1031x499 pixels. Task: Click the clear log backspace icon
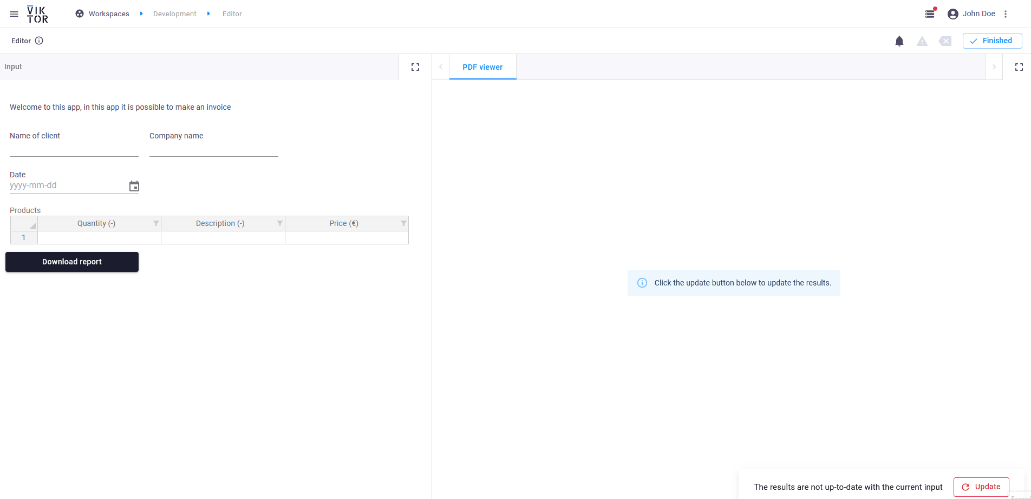click(945, 41)
